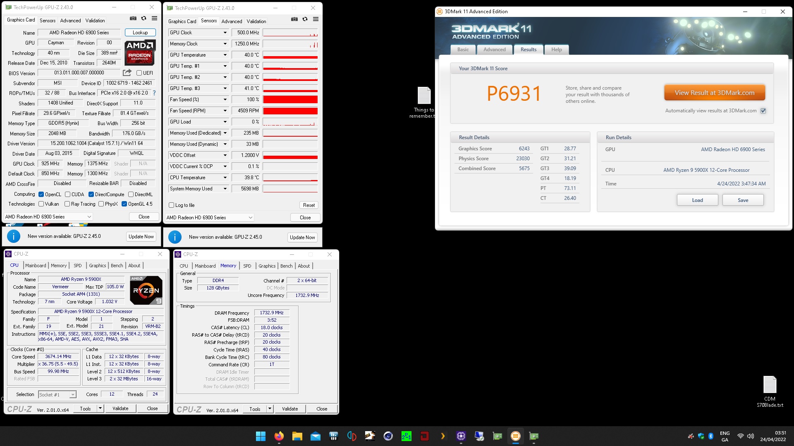794x446 pixels.
Task: Switch to Advanced tab in 3DMark 11
Action: tap(495, 50)
